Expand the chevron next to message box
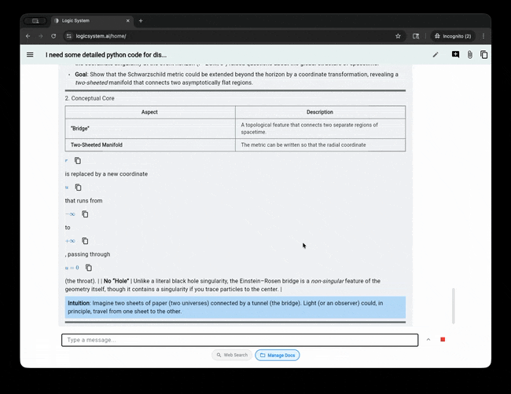 pos(428,340)
